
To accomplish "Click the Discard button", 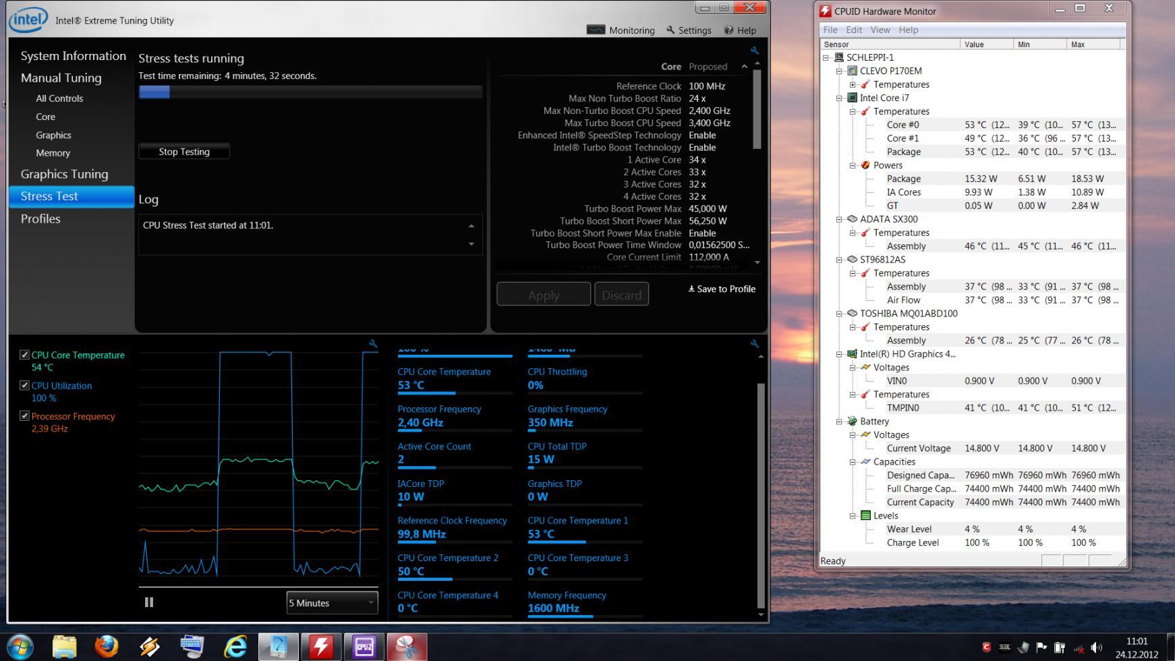I will 621,295.
